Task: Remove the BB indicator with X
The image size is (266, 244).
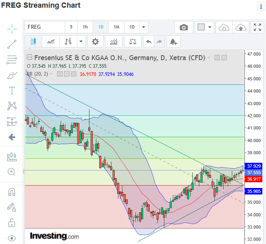Action: (x=74, y=74)
